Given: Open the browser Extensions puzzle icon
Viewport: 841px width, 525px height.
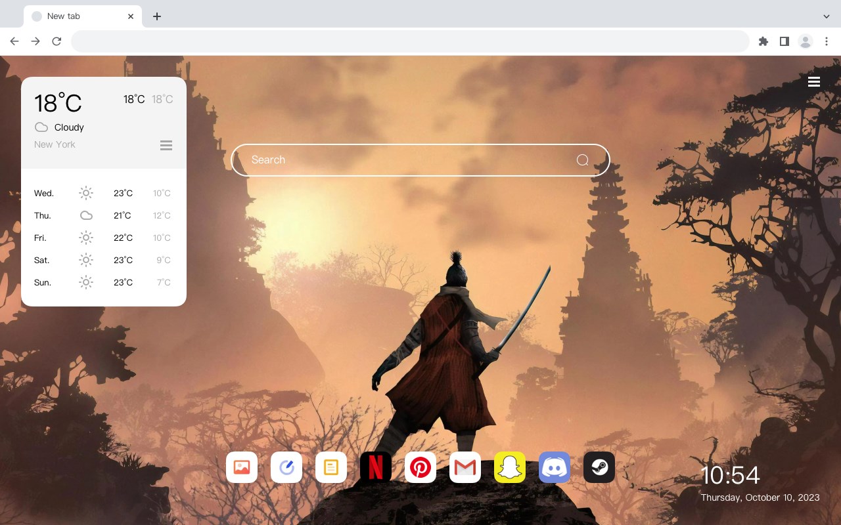Looking at the screenshot, I should [763, 41].
